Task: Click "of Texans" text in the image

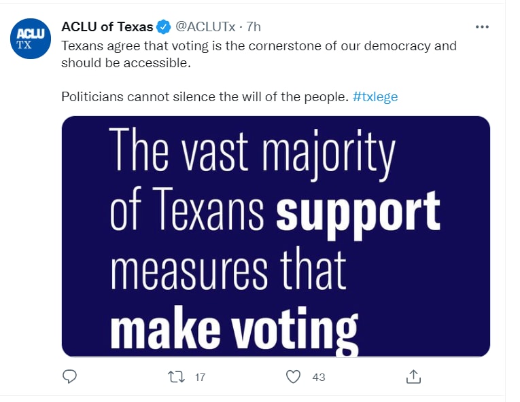Action: point(186,211)
